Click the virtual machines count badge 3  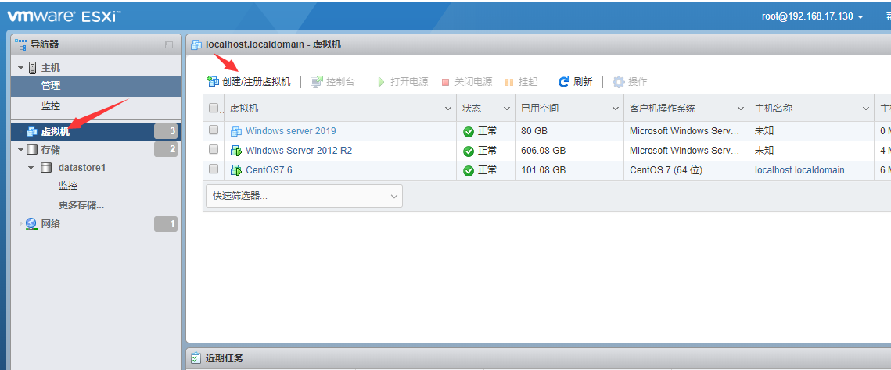coord(166,131)
